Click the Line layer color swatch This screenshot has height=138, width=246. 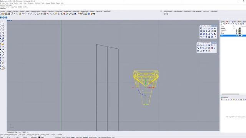tap(240, 32)
